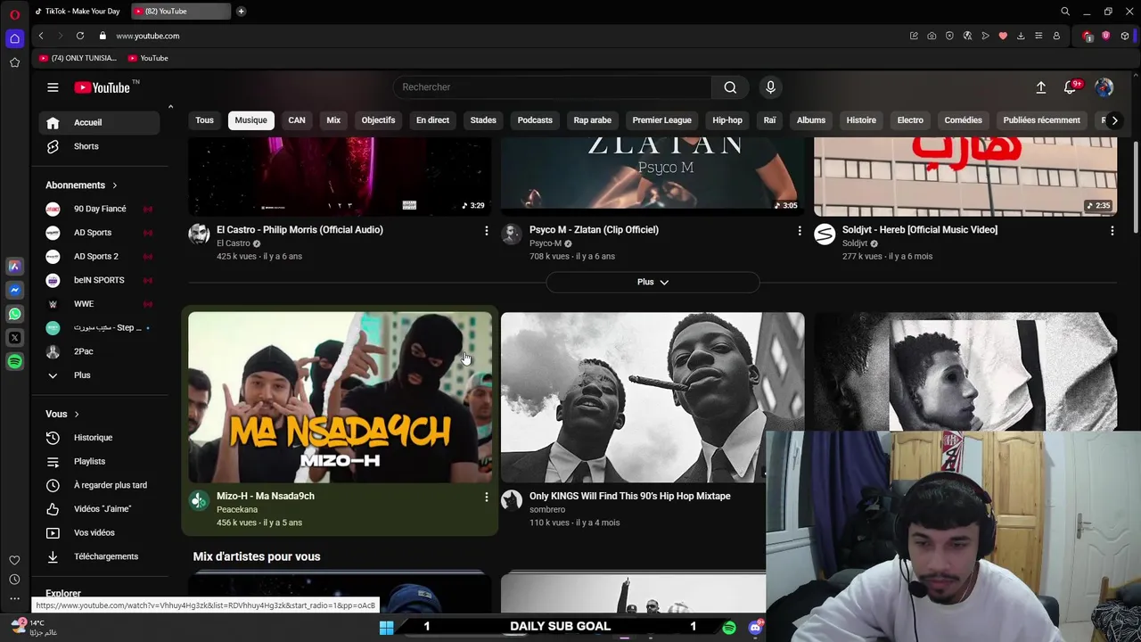Open YouTube notifications bell

(x=1071, y=87)
